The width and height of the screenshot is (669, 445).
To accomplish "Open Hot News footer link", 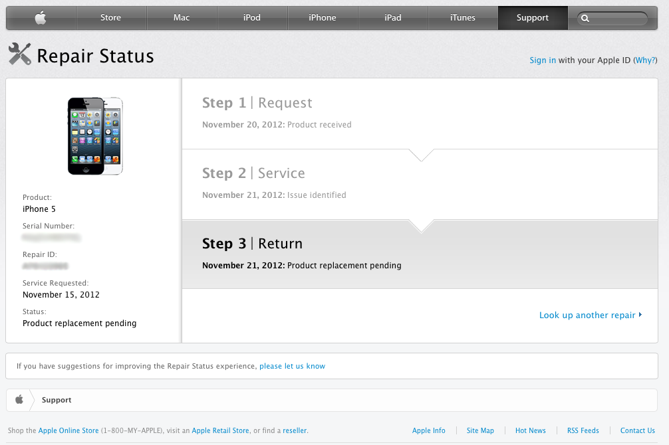I will (x=530, y=430).
